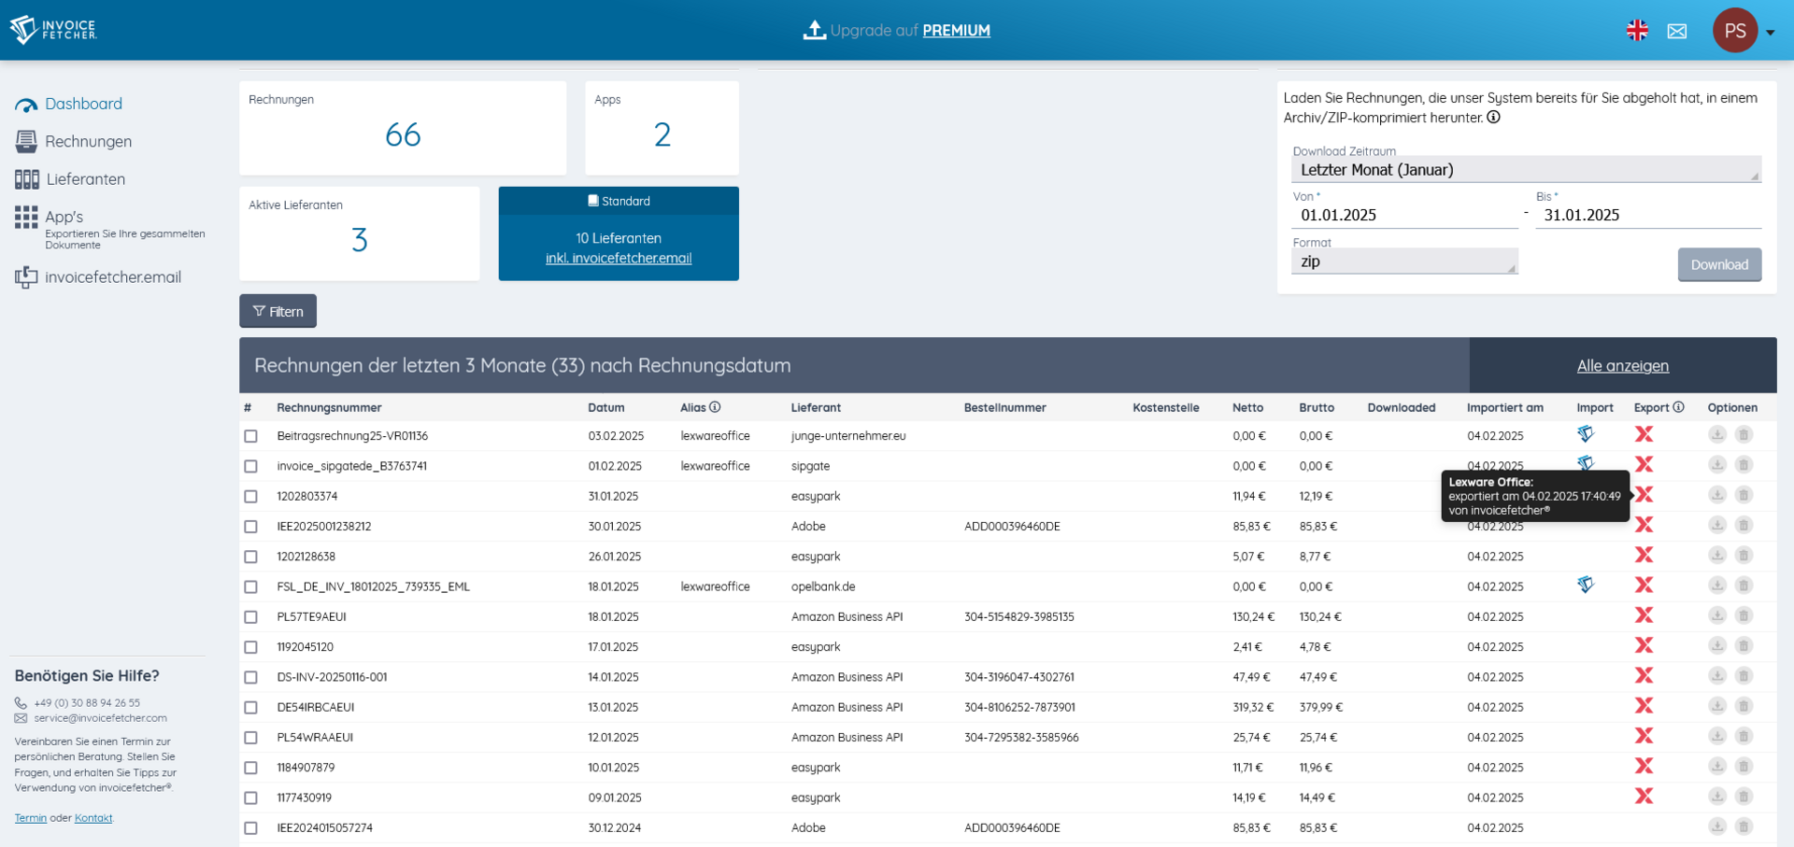Open Lieferanten in the sidebar
Image resolution: width=1794 pixels, height=847 pixels.
pyautogui.click(x=85, y=179)
